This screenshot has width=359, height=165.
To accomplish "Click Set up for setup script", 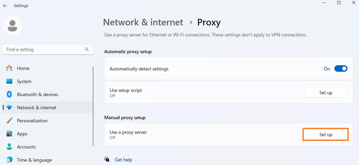I will [326, 93].
